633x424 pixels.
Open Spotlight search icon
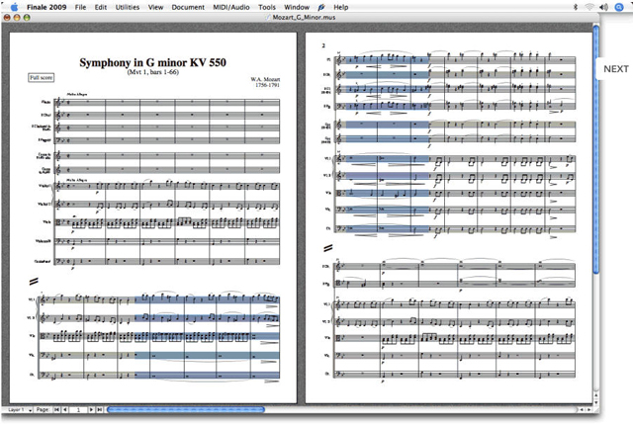coord(618,7)
